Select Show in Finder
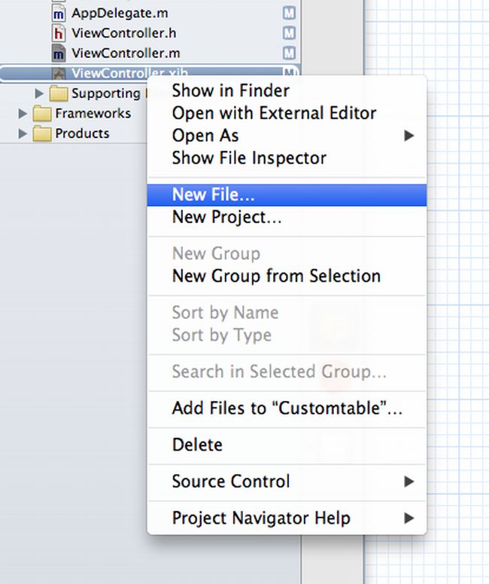The width and height of the screenshot is (489, 584). (x=230, y=90)
